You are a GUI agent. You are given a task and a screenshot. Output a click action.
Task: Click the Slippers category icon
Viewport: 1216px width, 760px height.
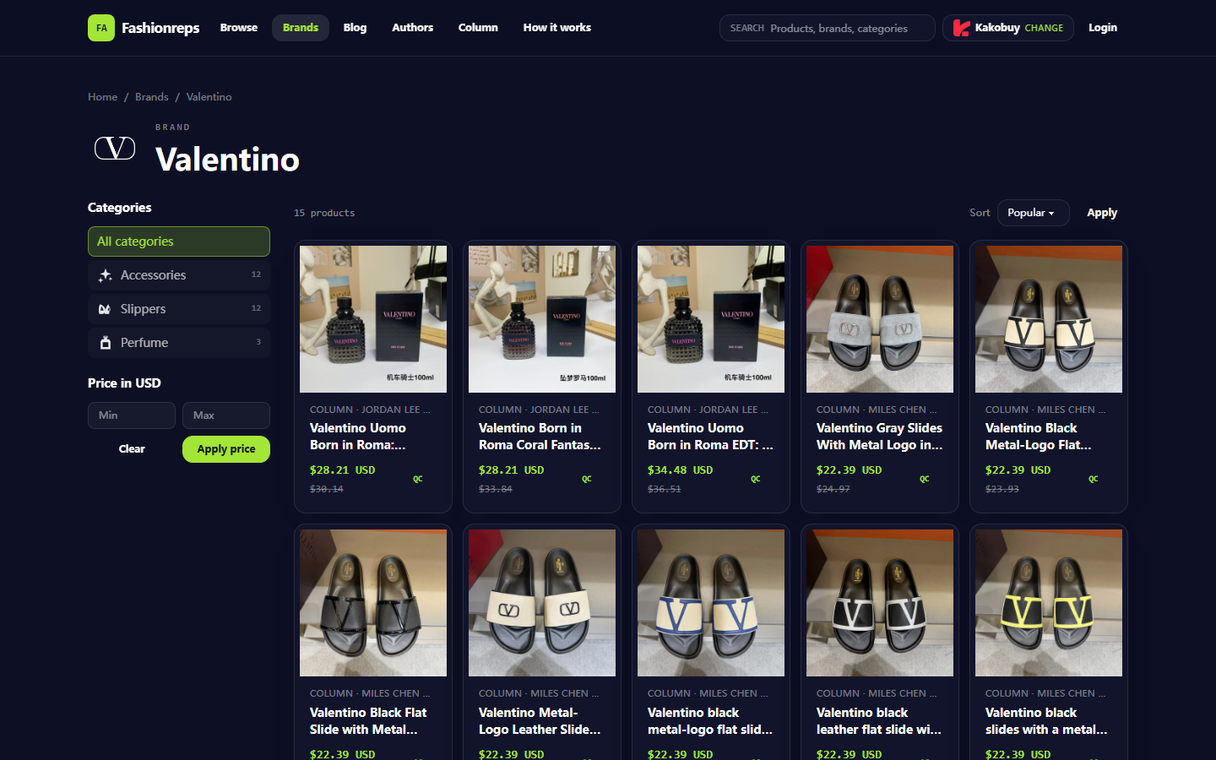pyautogui.click(x=105, y=309)
